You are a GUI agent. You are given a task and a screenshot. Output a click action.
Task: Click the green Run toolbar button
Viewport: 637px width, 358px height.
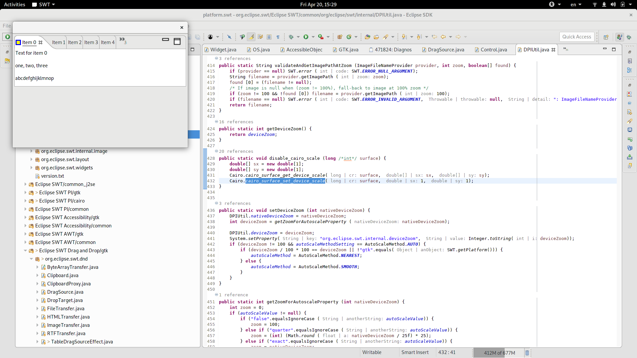[306, 37]
